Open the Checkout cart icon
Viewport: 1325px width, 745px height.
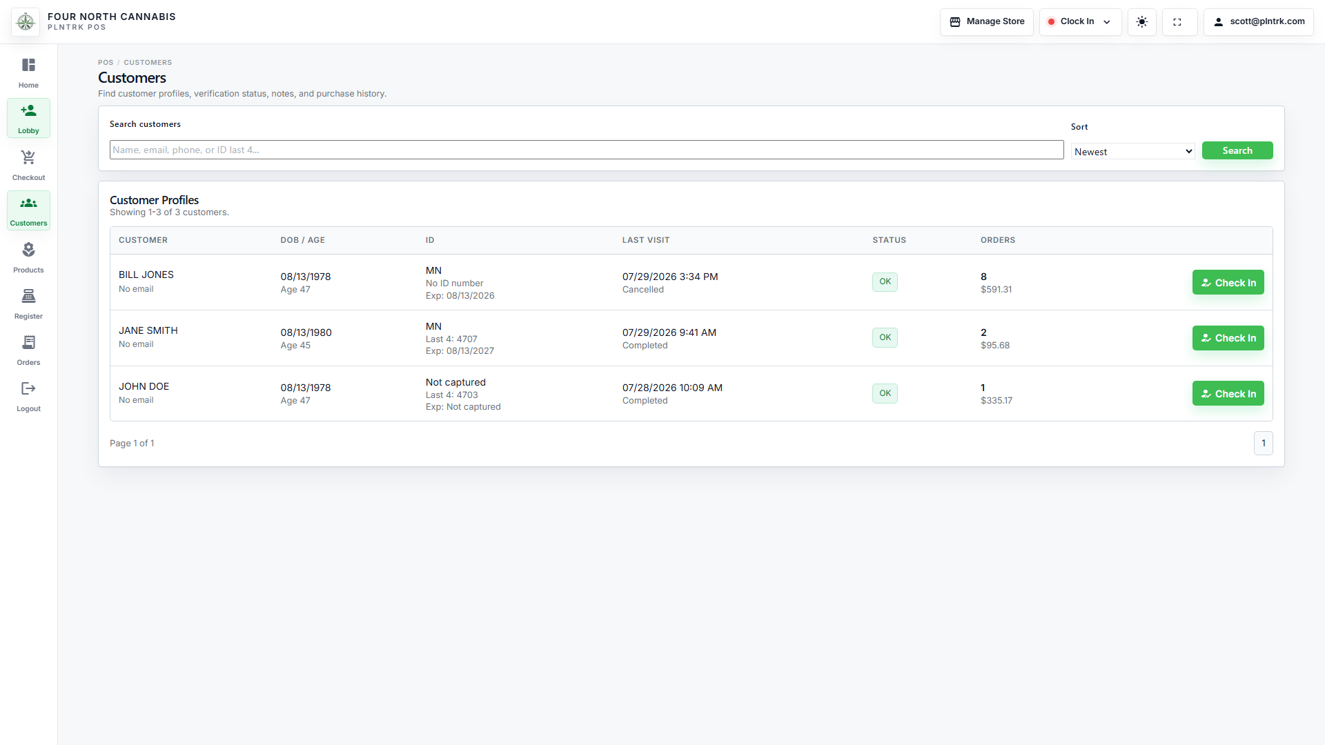(x=28, y=165)
